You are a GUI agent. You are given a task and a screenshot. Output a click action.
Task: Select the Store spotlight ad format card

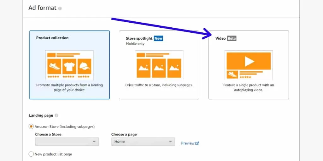(x=159, y=65)
